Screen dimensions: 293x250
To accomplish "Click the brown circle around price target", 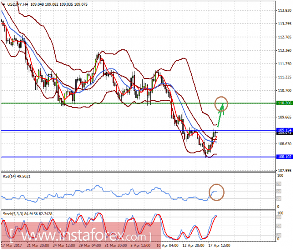I will click(221, 104).
